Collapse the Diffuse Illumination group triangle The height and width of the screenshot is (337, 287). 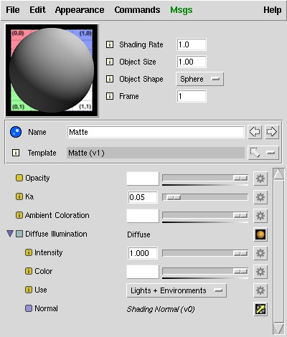click(10, 234)
